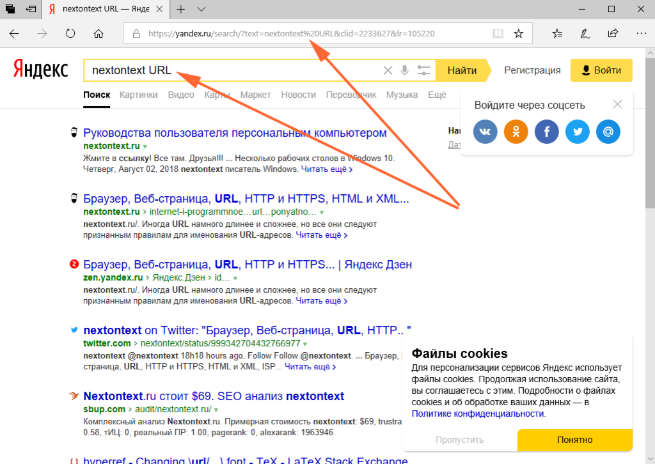
Task: Switch to Маркет tab
Action: [x=255, y=95]
